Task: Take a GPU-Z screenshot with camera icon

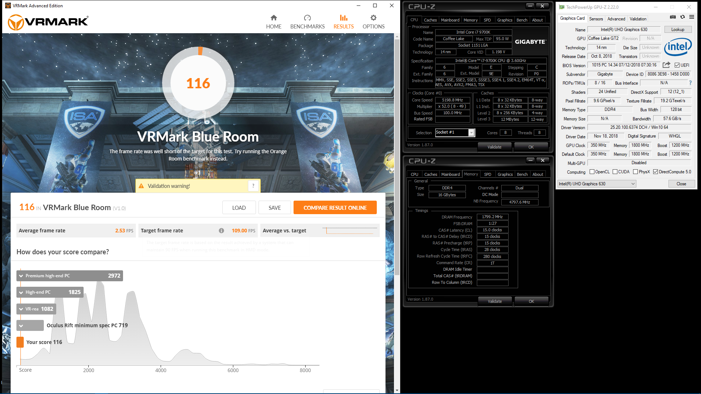Action: (673, 17)
